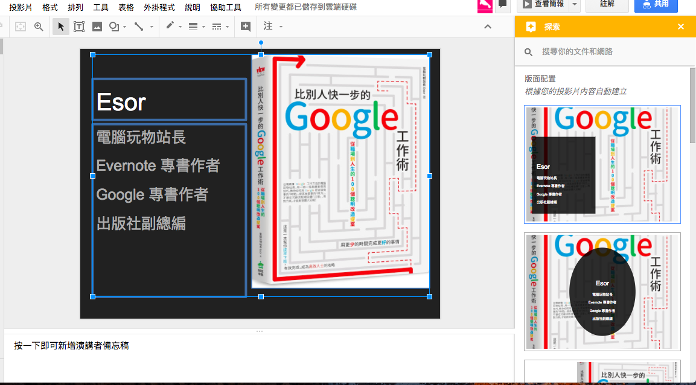Collapse the toolbar with the up chevron
The height and width of the screenshot is (385, 696).
click(488, 27)
